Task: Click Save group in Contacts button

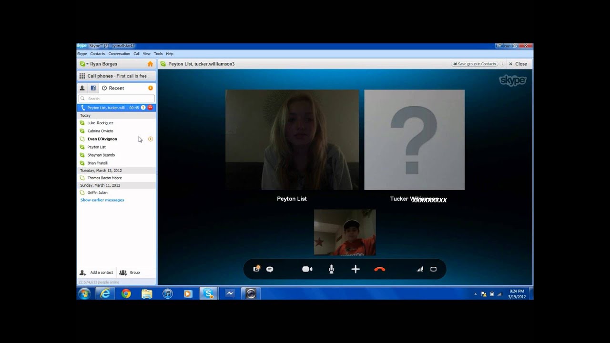Action: coord(475,64)
